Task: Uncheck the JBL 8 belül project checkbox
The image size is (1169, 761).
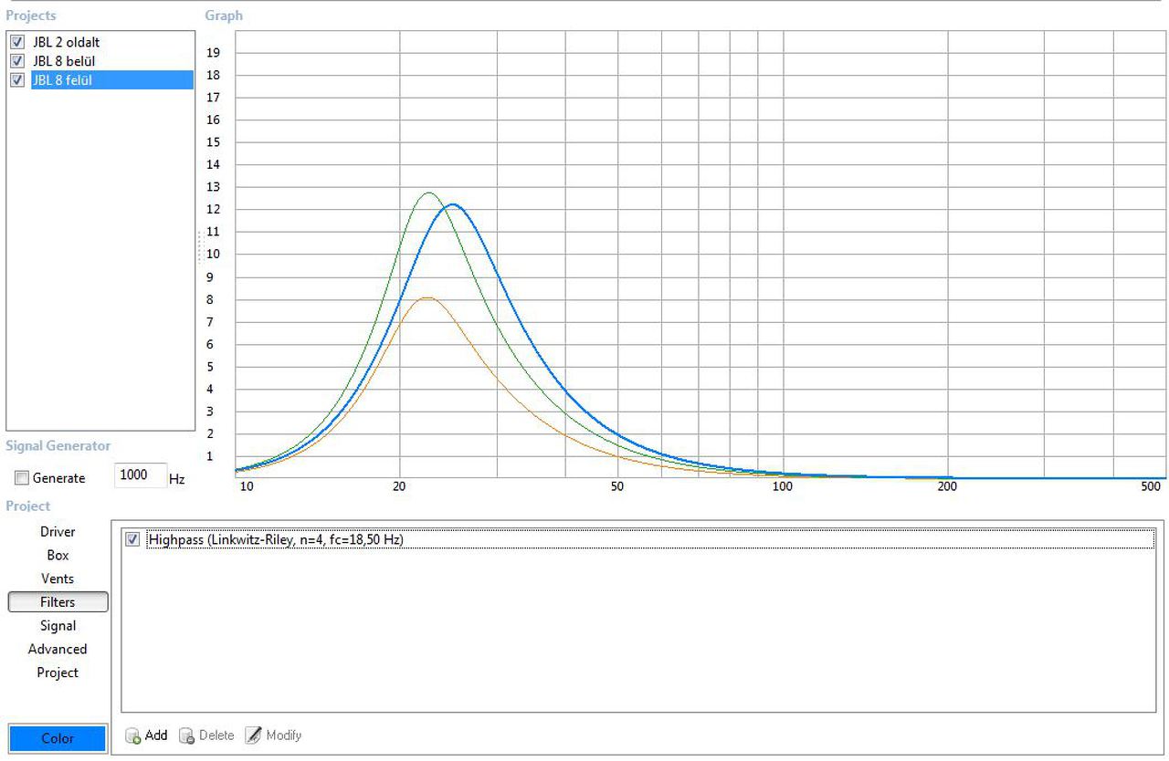Action: point(17,61)
